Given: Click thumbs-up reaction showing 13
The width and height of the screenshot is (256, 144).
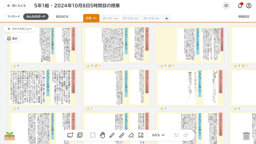Looking at the screenshot, I should tap(16, 109).
